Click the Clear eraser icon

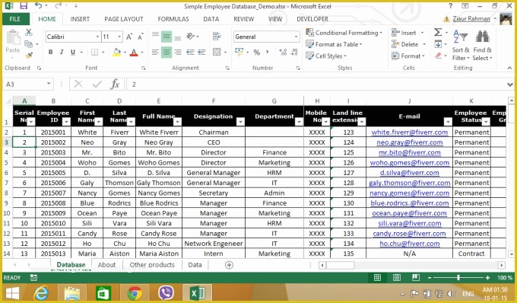[x=438, y=56]
